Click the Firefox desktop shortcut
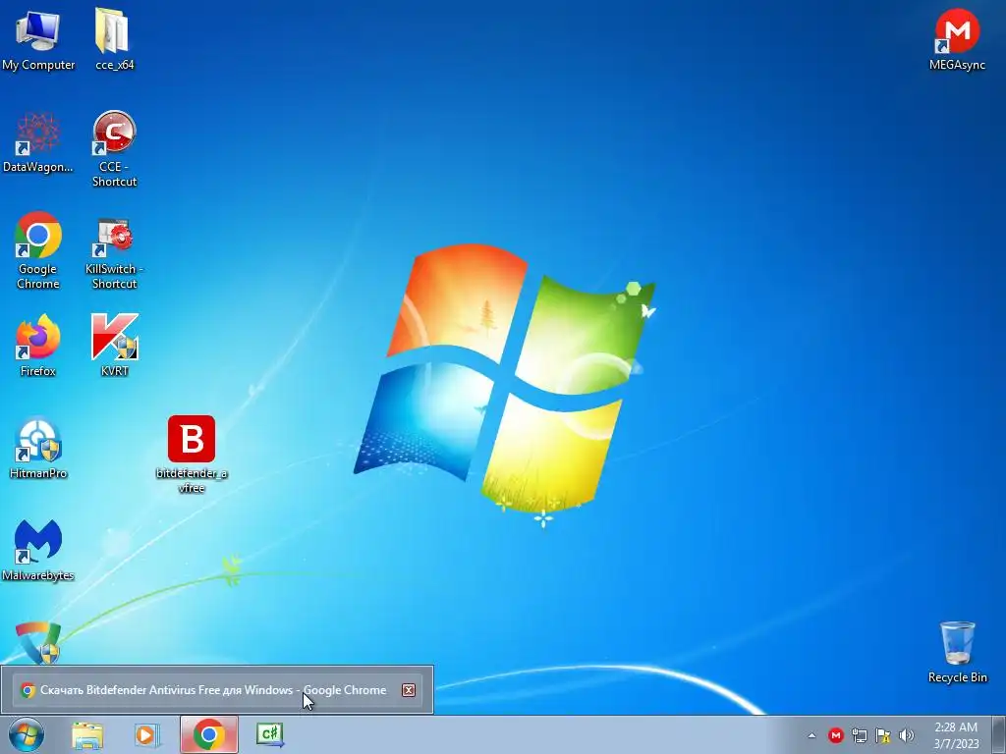Viewport: 1006px width, 754px height. 38,345
